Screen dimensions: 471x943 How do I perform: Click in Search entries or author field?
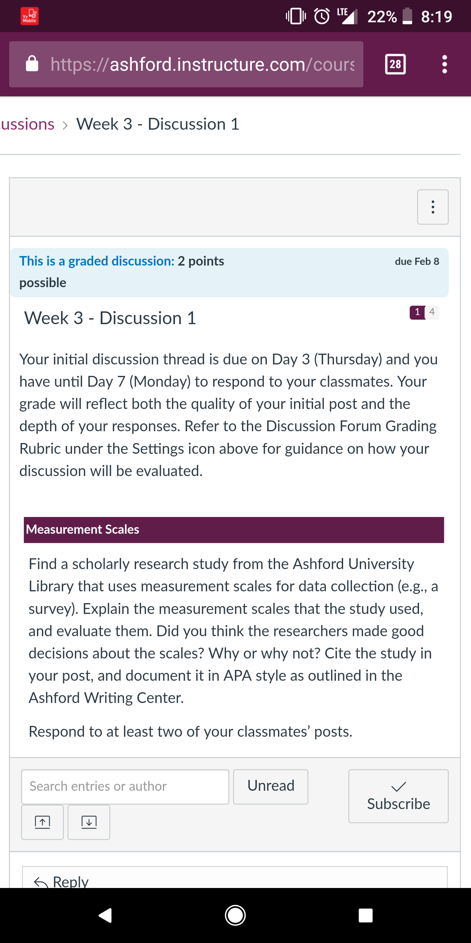[x=125, y=786]
